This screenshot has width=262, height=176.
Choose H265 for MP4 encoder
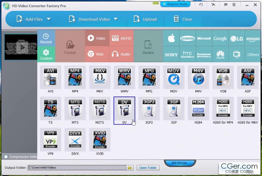223,108
